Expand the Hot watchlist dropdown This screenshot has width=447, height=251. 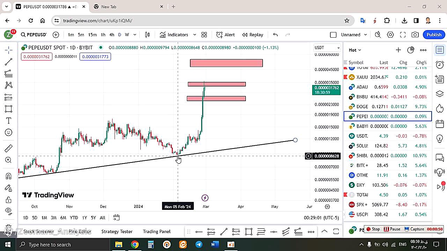tap(355, 50)
